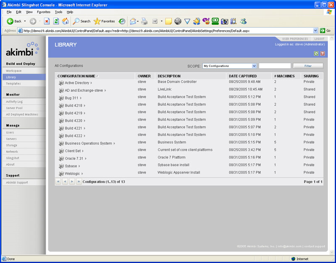Click the Logout tab

point(320,39)
